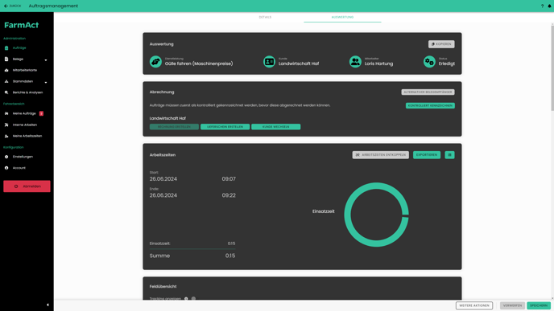
Task: Open Einstellungen from the sidebar
Action: (23, 157)
